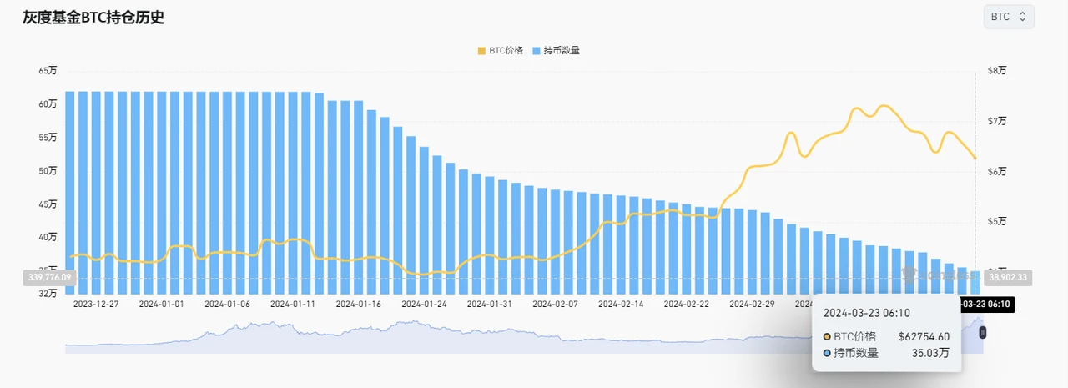The width and height of the screenshot is (1068, 388).
Task: Click the 38,902.33 right axis value tag
Action: 1008,277
